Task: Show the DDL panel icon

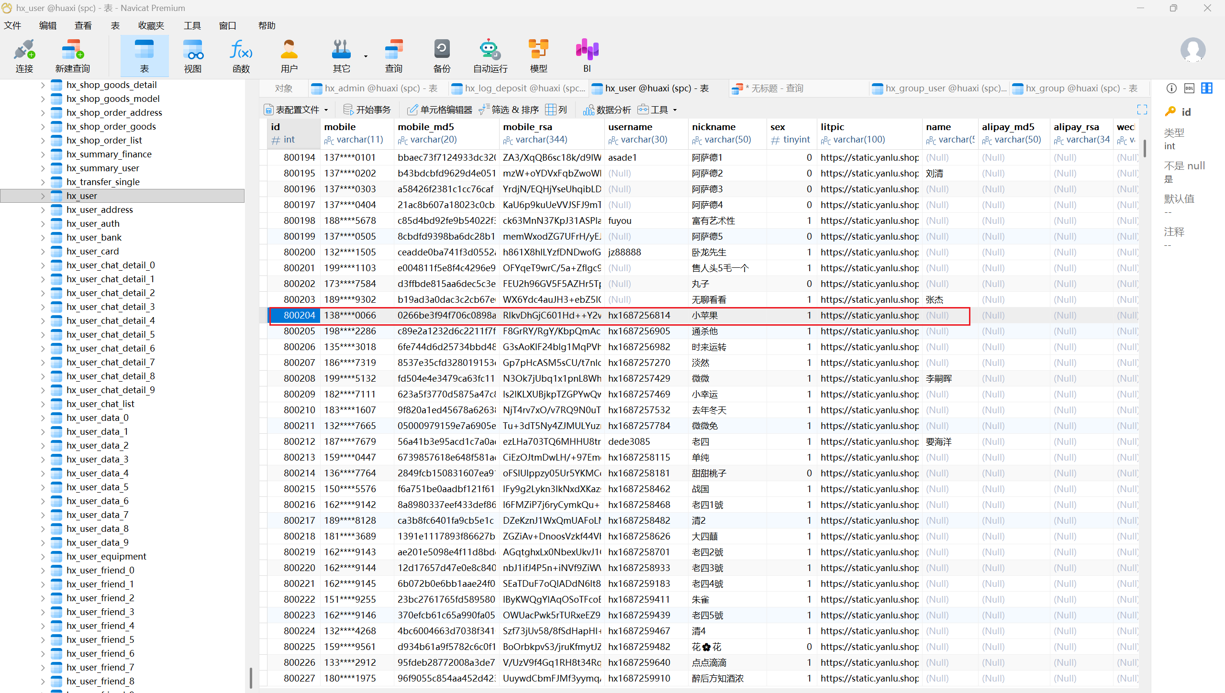Action: pyautogui.click(x=1189, y=88)
